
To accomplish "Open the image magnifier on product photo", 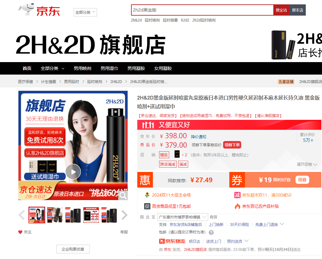I will pos(123,195).
